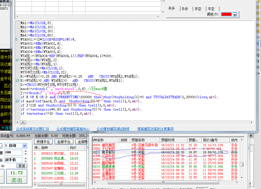Screen dimensions: 261x189
Task: Select the 茂业通信 alert row
Action: pyautogui.click(x=165, y=177)
